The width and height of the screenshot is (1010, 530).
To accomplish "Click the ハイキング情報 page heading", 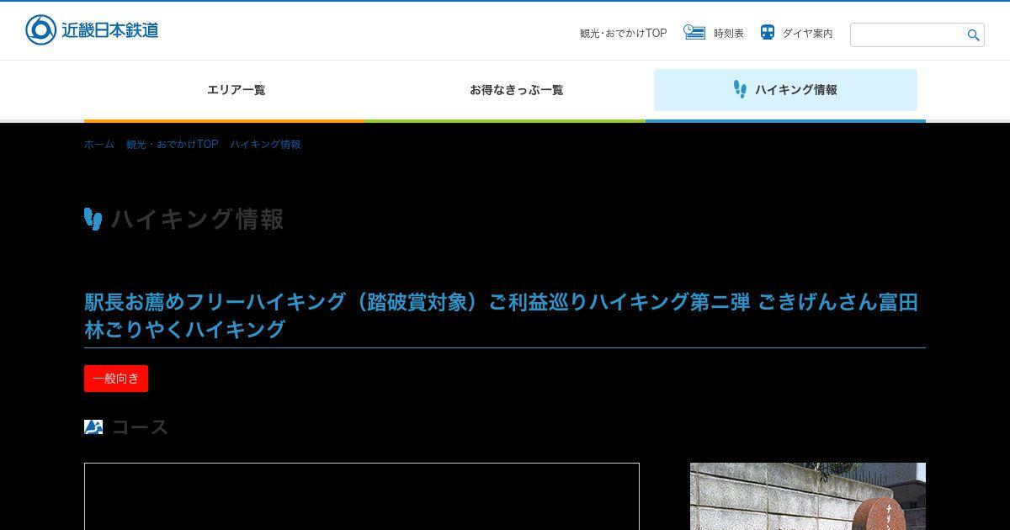I will (x=198, y=219).
